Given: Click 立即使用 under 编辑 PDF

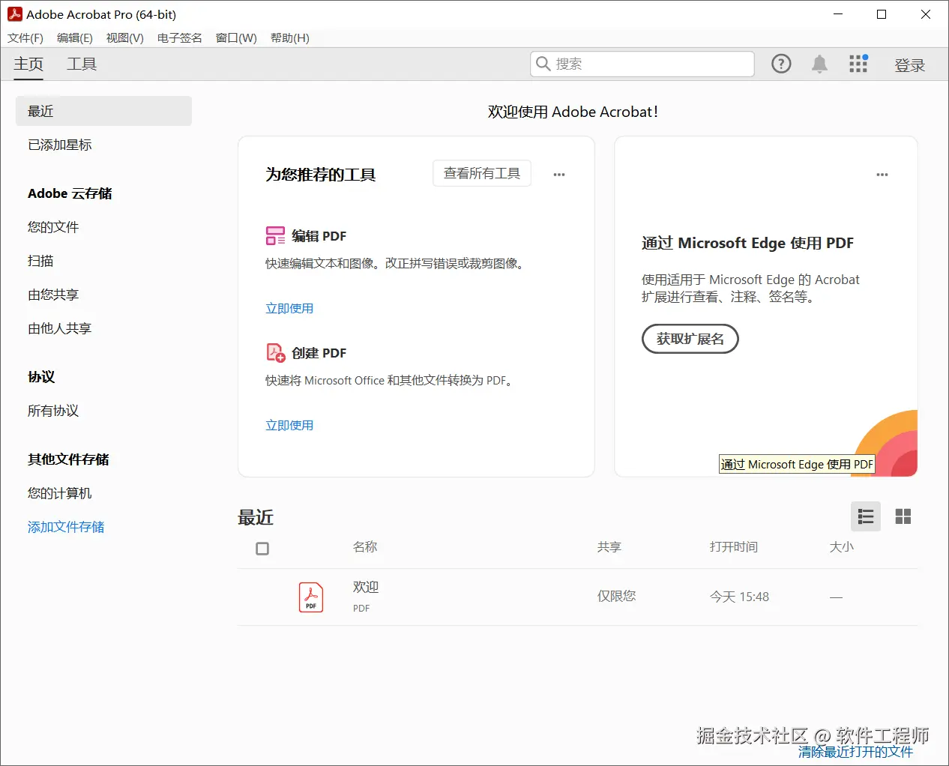Looking at the screenshot, I should (x=289, y=308).
